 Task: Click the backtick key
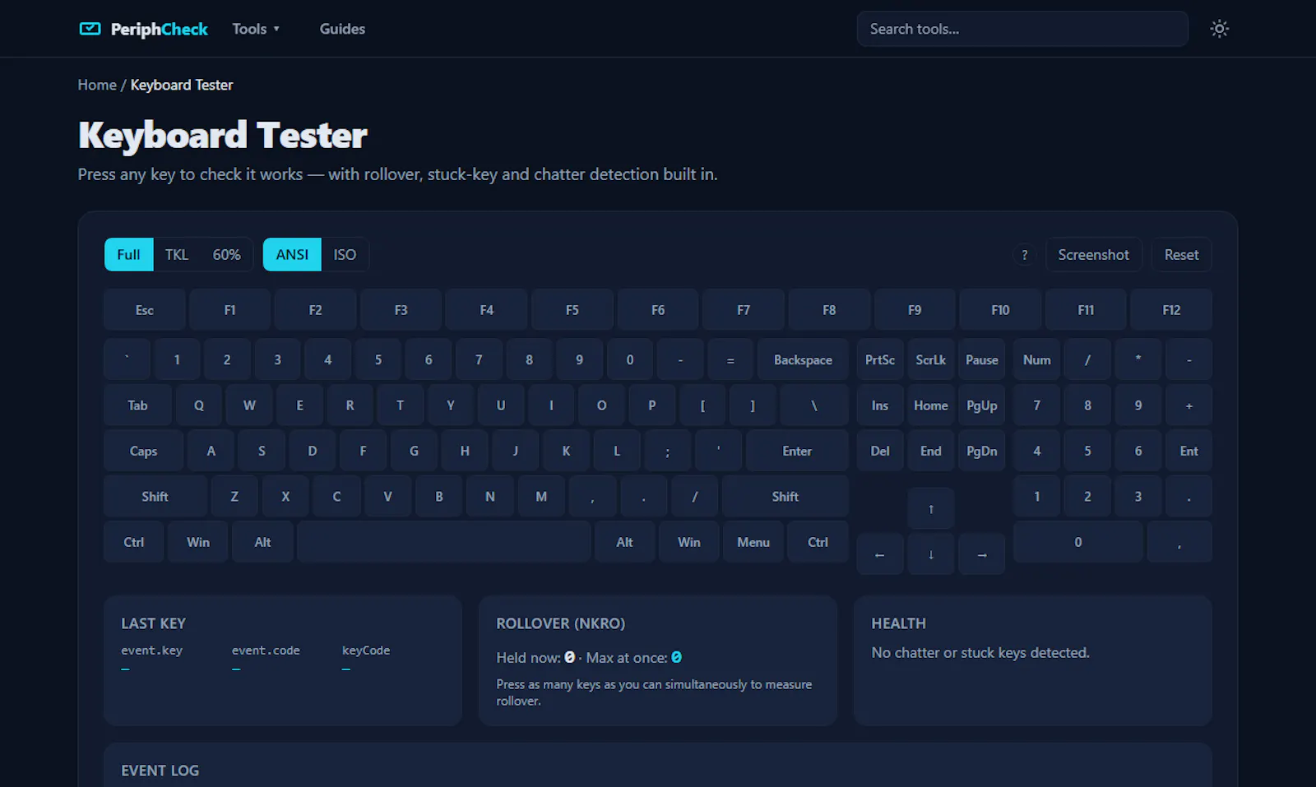(x=127, y=360)
